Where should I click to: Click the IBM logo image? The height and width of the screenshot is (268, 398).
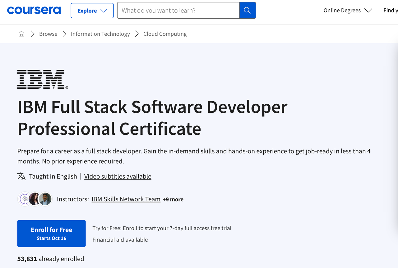point(43,79)
